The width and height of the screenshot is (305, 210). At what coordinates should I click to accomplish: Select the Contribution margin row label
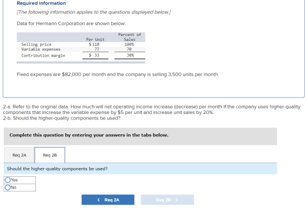pos(43,56)
